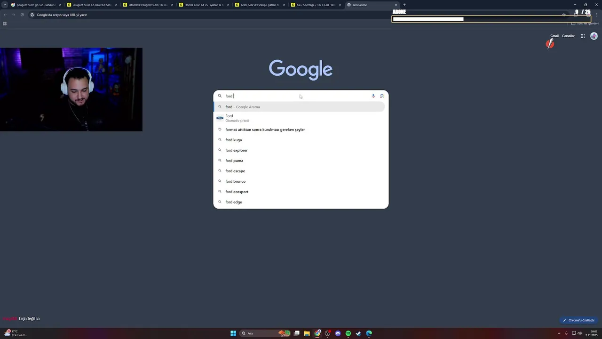This screenshot has height=339, width=602.
Task: Pick the 'ford escape' suggestion
Action: point(300,171)
